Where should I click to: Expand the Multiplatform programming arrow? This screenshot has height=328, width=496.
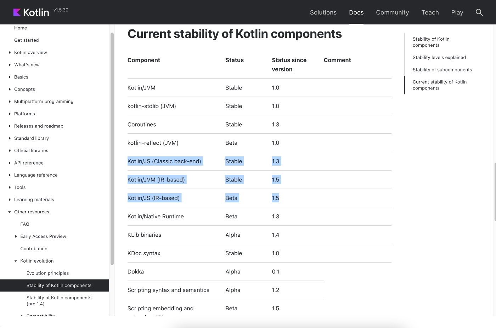coord(10,102)
